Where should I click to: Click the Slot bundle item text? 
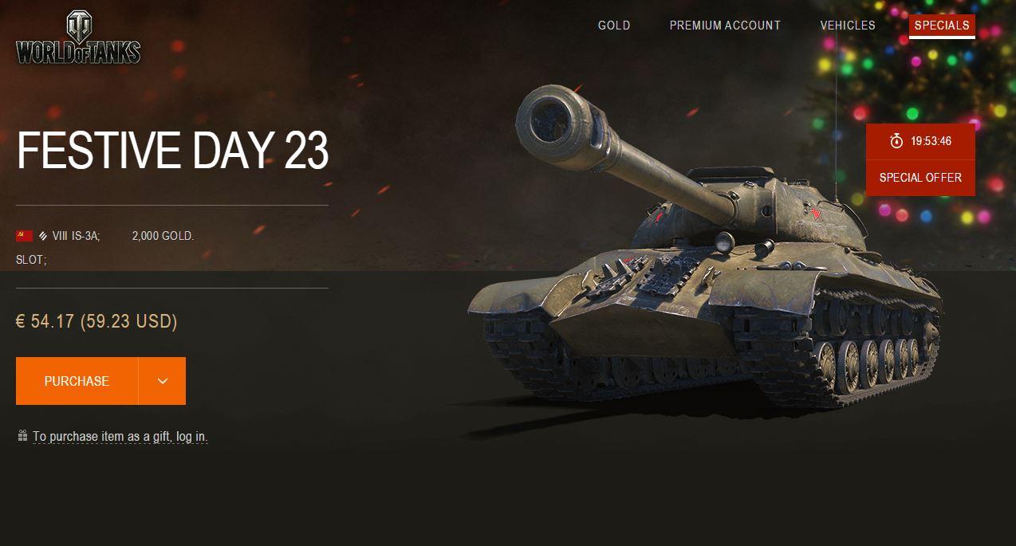[x=31, y=260]
